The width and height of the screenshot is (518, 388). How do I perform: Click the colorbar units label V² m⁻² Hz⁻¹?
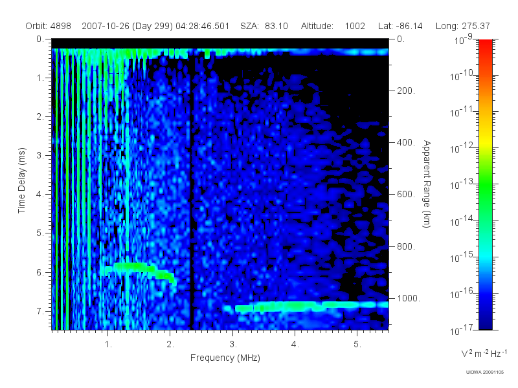click(x=484, y=353)
